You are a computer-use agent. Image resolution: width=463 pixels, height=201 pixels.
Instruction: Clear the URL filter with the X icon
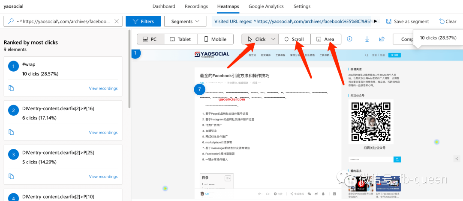click(117, 21)
